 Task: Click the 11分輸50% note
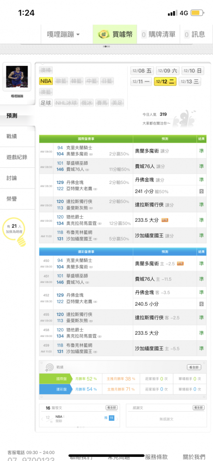click(x=119, y=169)
